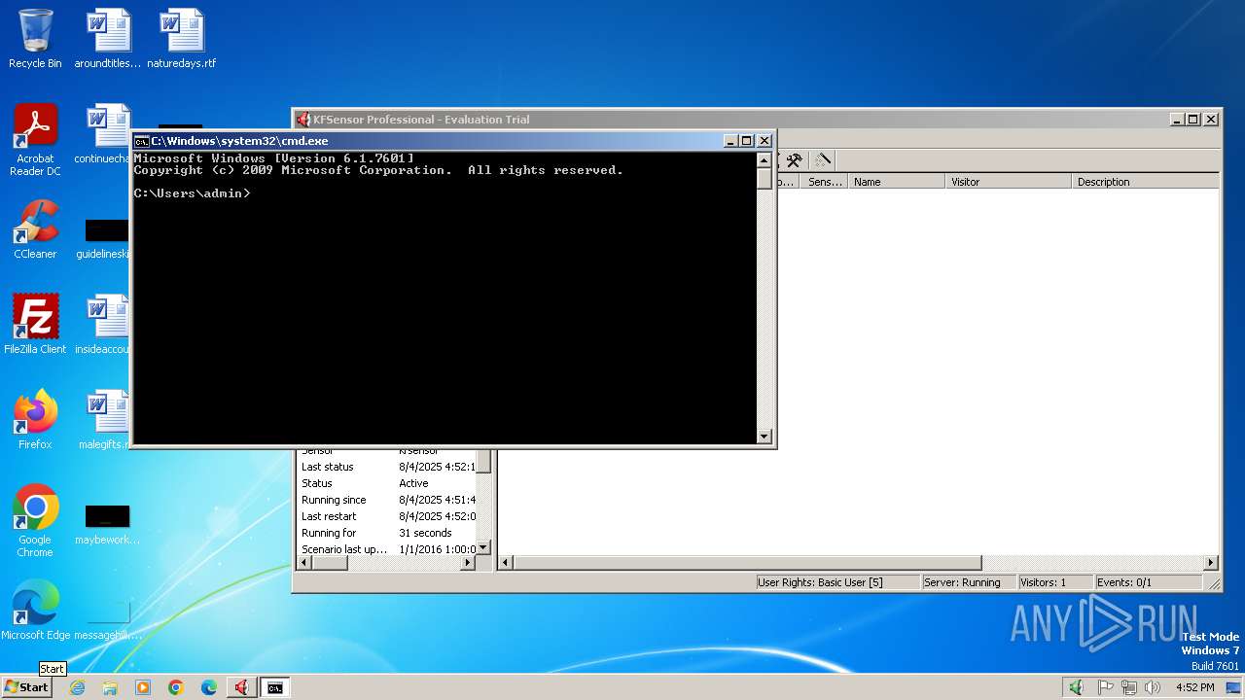The height and width of the screenshot is (700, 1245).
Task: Click details panel horizontal scroll left arrow
Action: 304,563
